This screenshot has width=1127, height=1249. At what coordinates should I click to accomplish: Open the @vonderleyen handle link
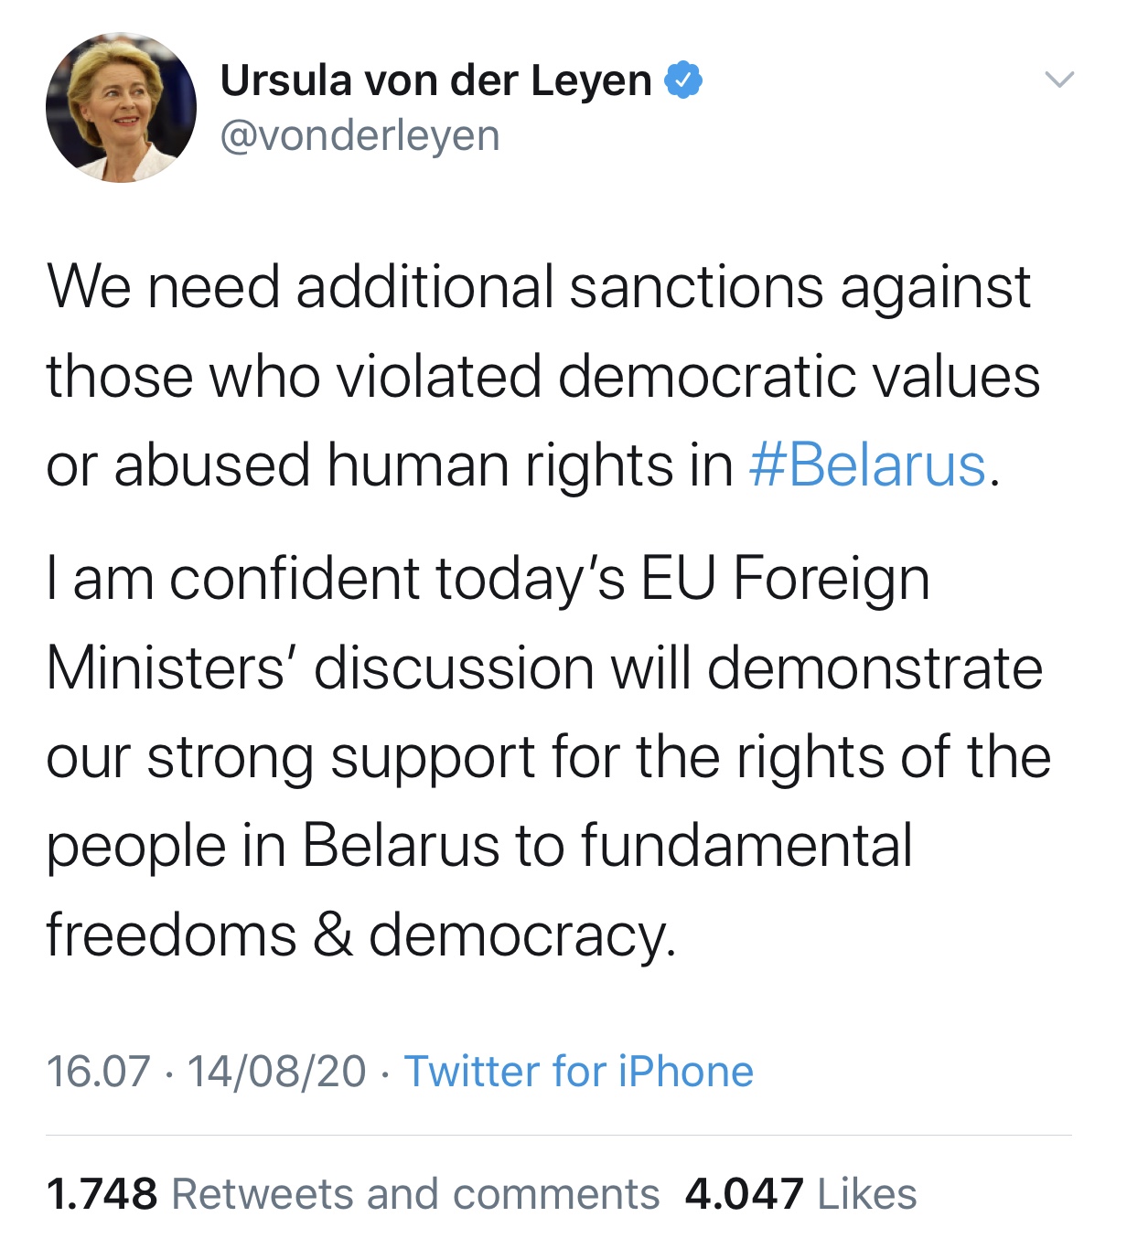click(360, 136)
